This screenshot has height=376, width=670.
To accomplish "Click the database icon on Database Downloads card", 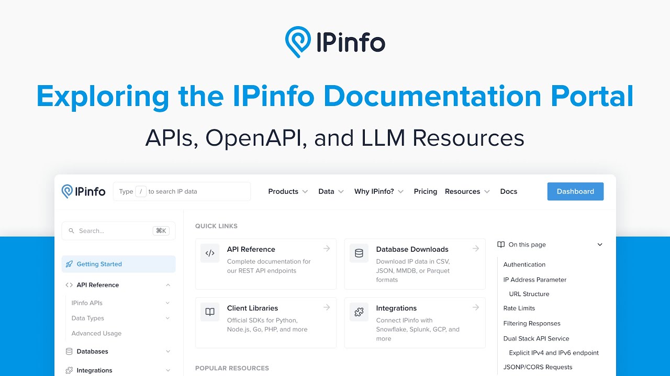I will tap(359, 253).
